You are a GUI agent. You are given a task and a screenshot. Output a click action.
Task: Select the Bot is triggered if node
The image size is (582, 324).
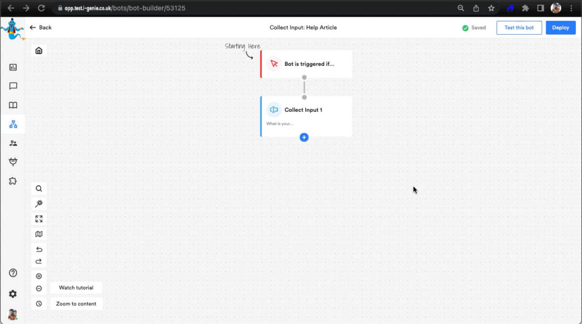(x=306, y=64)
